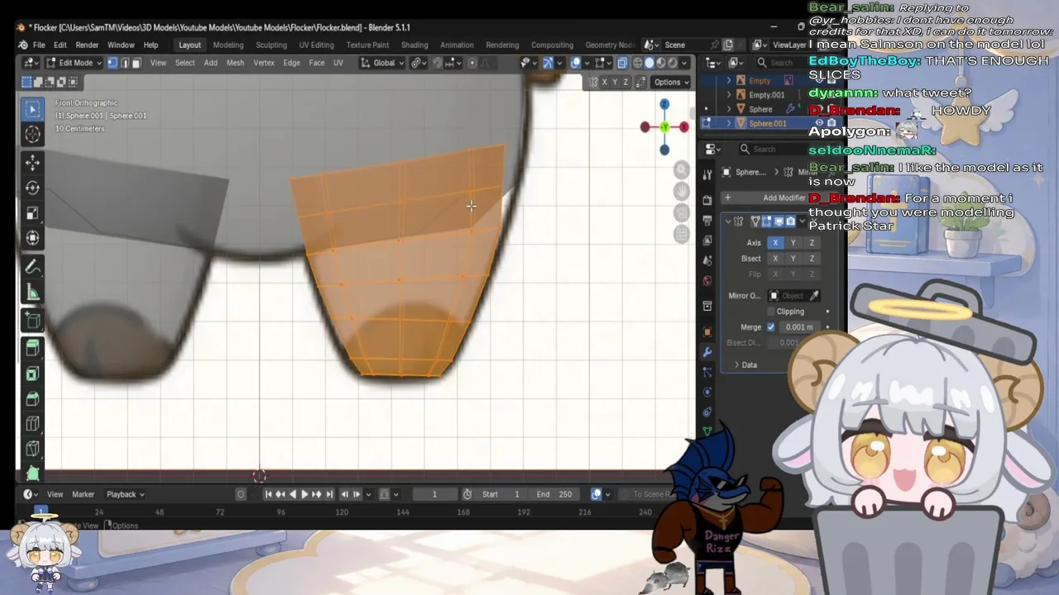Toggle mirror Axis Z button
This screenshot has width=1059, height=595.
click(812, 243)
